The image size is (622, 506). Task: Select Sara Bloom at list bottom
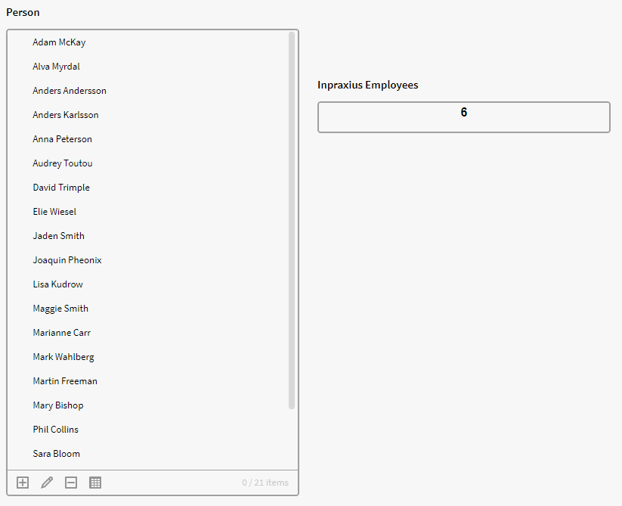tap(56, 454)
